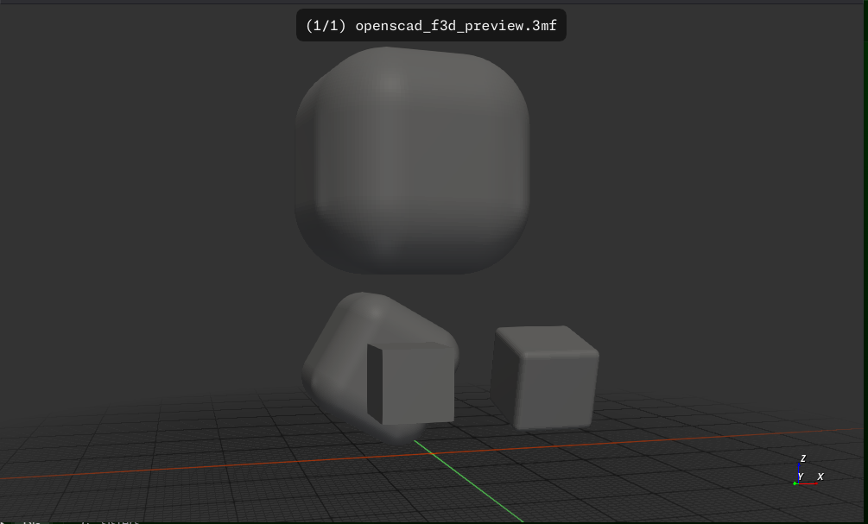This screenshot has height=524, width=868.
Task: Click the Y label on orientation widget
Action: (801, 477)
